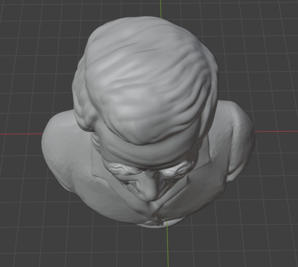Select the gray bust mesh in viewport
Screen dimensions: 298x267
pos(148,122)
